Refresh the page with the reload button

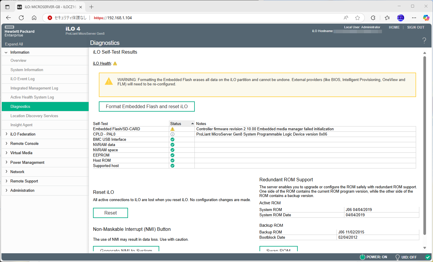(21, 18)
